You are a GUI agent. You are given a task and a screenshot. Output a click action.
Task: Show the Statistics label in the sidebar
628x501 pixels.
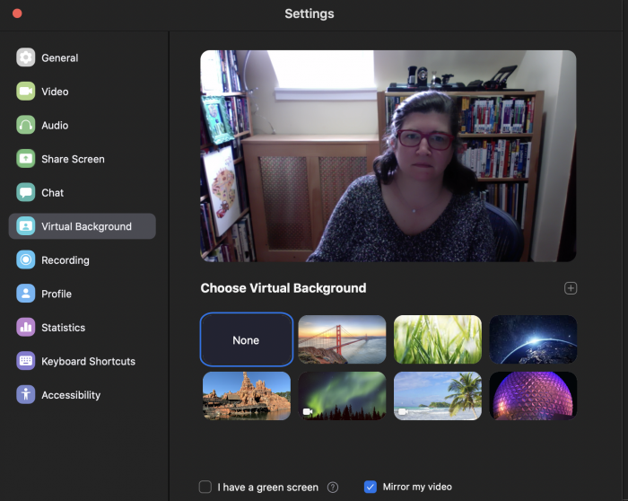pos(64,328)
